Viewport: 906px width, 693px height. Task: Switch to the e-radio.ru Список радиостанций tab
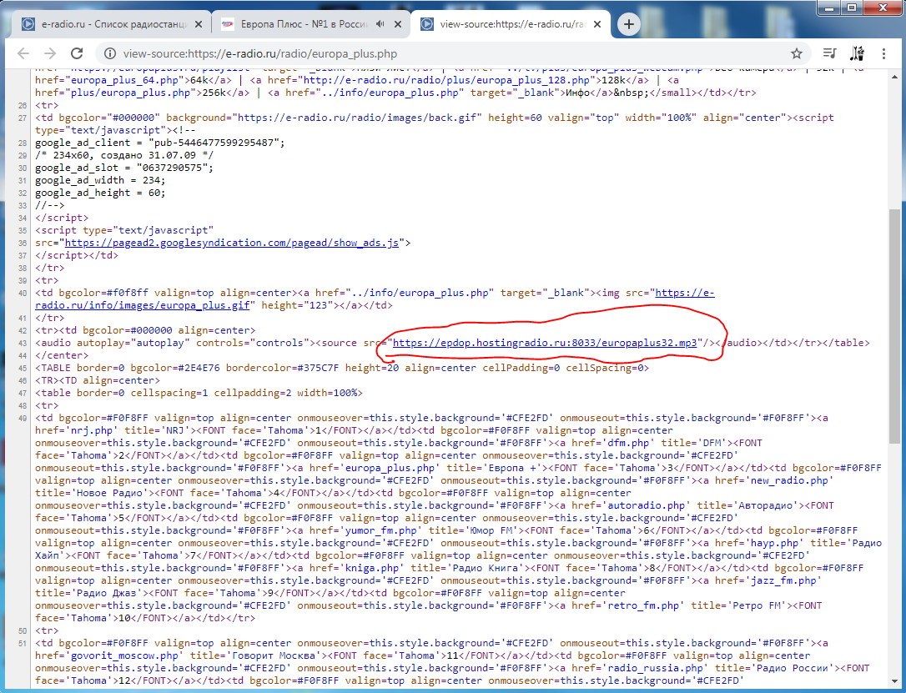pyautogui.click(x=113, y=24)
